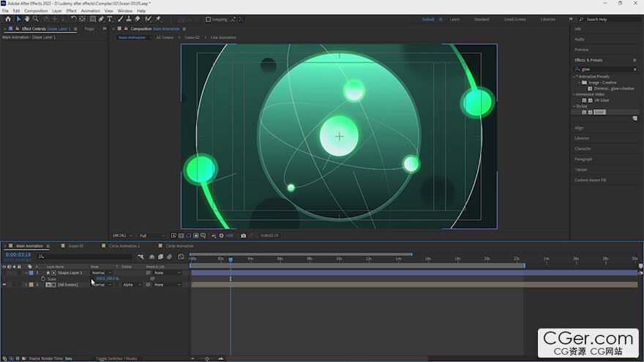Image resolution: width=644 pixels, height=362 pixels.
Task: Open the Animation menu
Action: pos(91,11)
